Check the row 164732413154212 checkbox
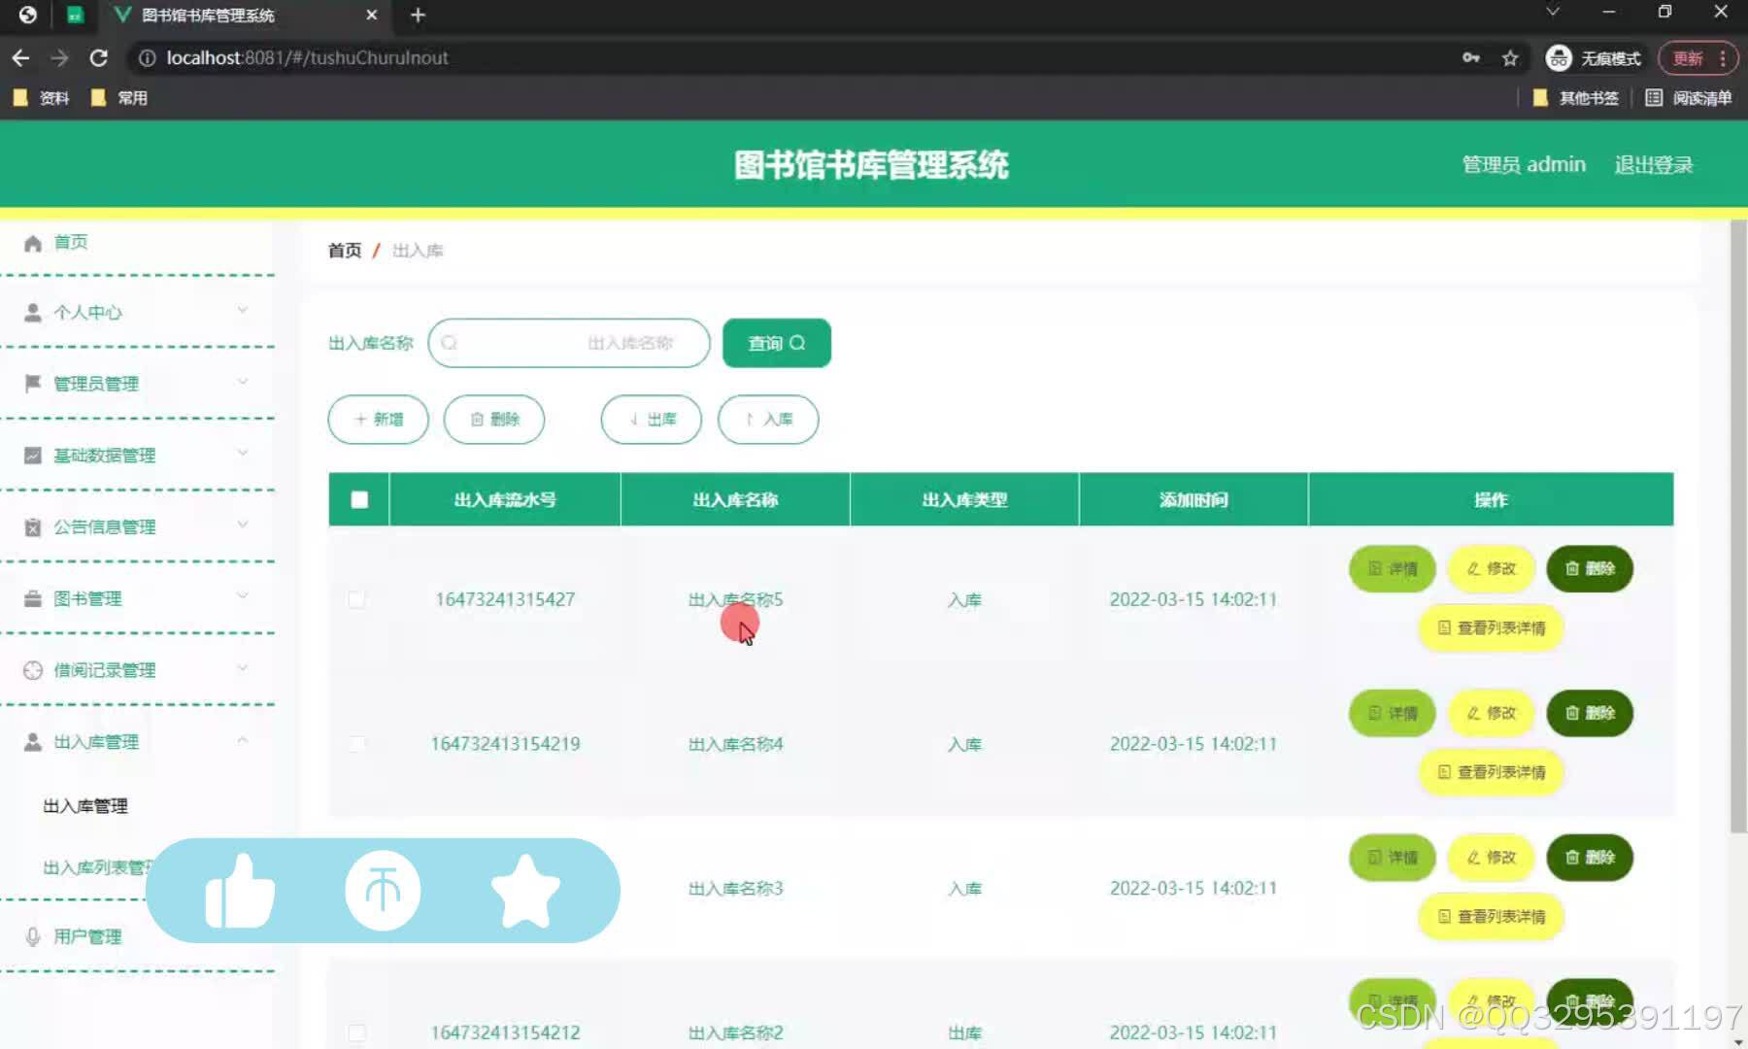Image resolution: width=1748 pixels, height=1049 pixels. click(x=357, y=1032)
